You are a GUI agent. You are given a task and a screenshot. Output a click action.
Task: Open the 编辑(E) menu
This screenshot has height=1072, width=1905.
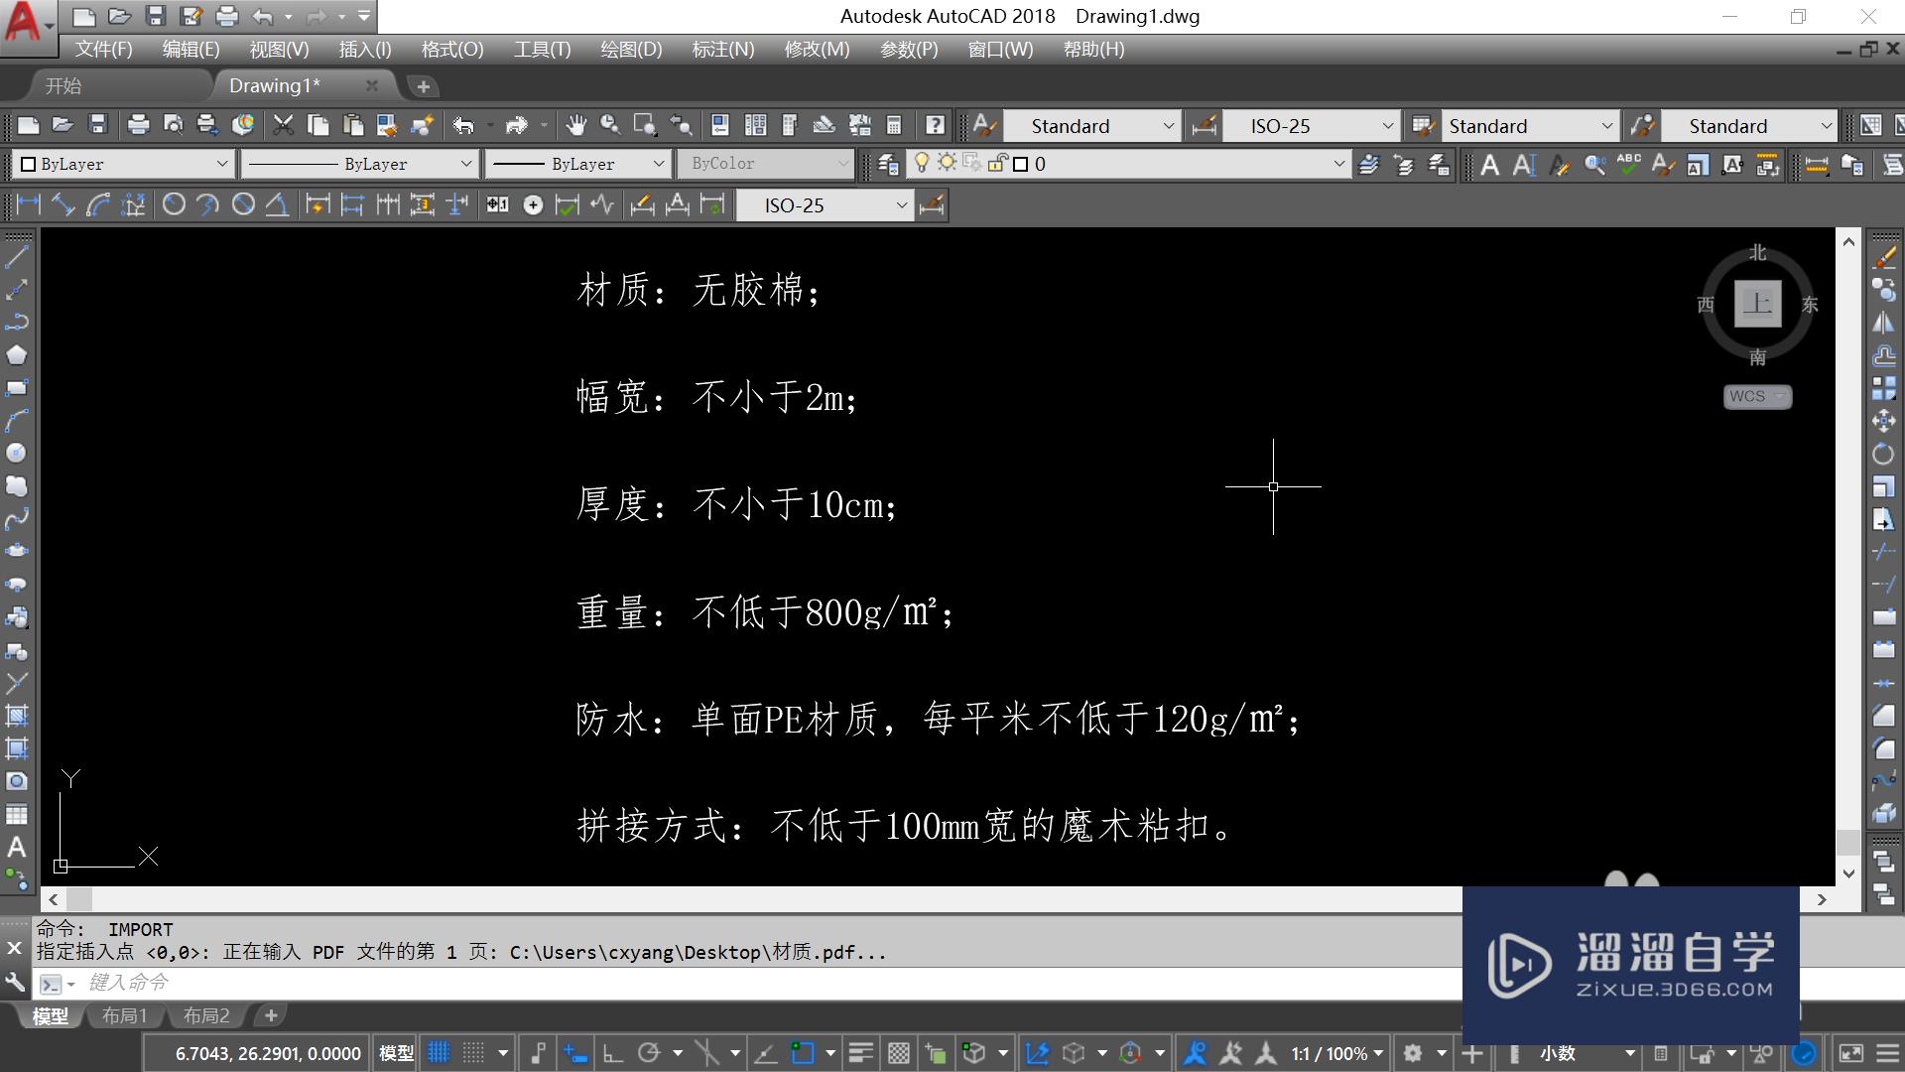point(190,49)
